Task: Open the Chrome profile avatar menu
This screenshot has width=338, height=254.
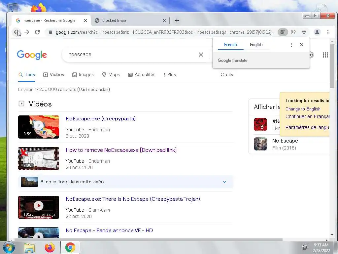Action: pos(317,32)
